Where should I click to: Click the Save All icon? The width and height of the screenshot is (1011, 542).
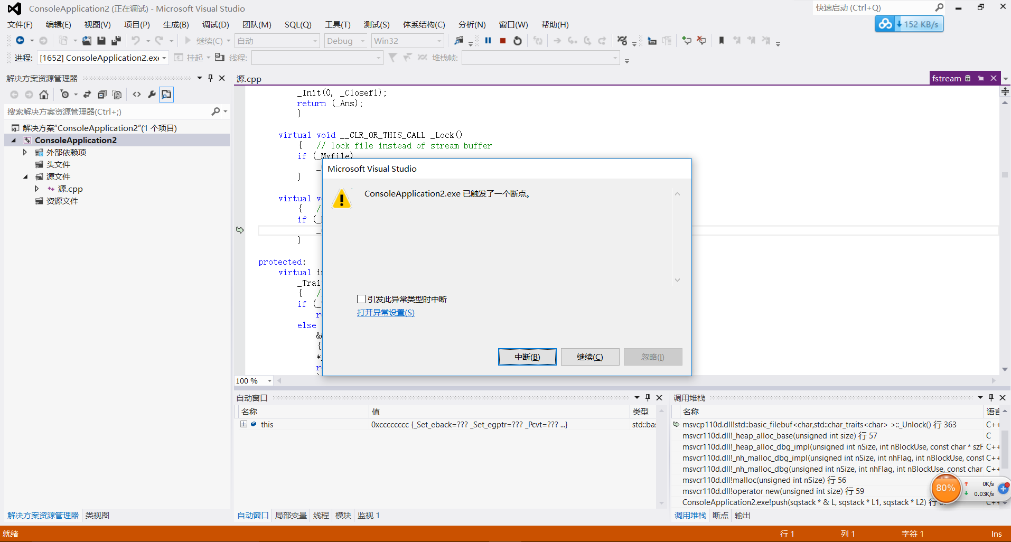coord(116,41)
